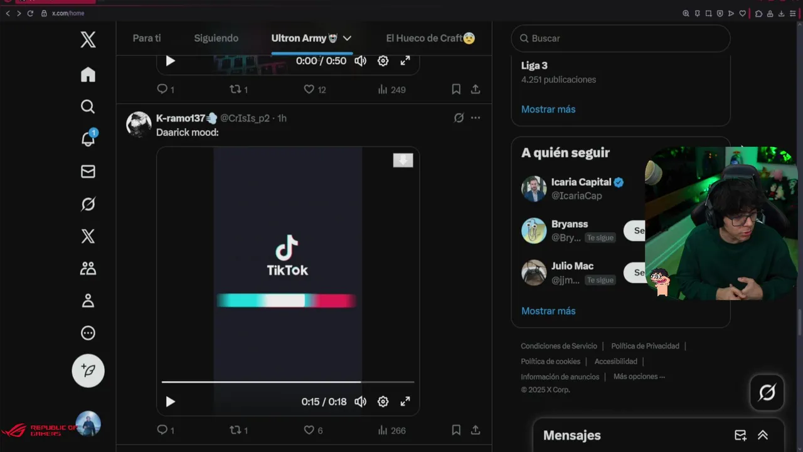The height and width of the screenshot is (452, 803).
Task: Open Messages envelope icon in the sidebar
Action: 88,171
